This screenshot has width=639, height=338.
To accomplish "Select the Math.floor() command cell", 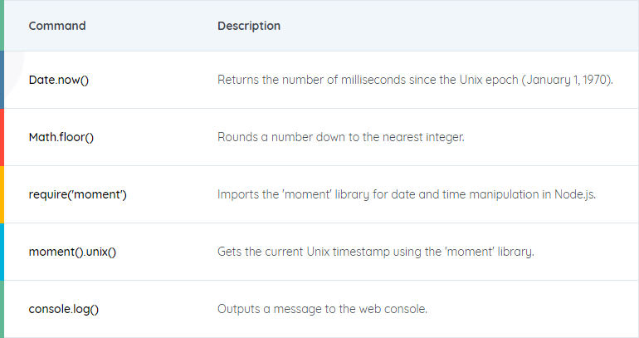I will (61, 137).
